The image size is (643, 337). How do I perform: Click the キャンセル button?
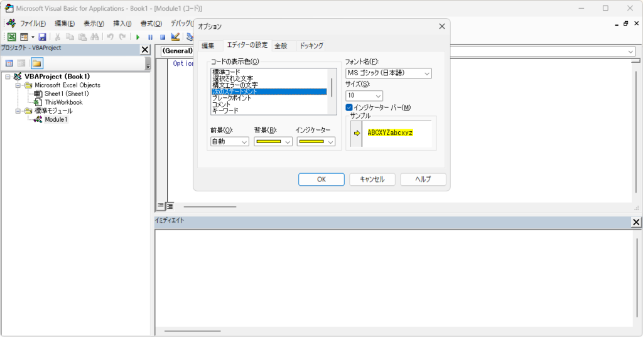[x=372, y=179]
